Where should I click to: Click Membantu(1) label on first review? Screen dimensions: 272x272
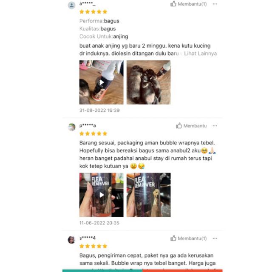coord(192,4)
